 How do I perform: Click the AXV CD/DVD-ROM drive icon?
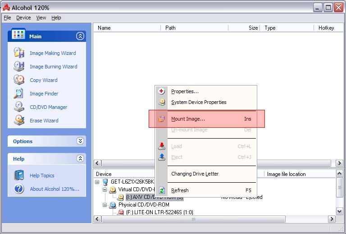point(120,197)
